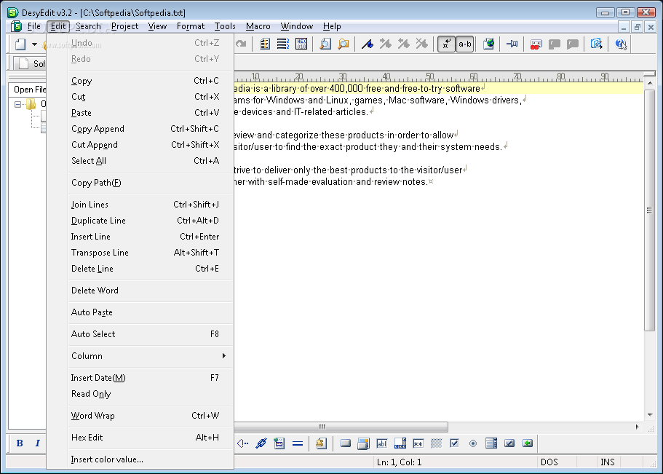Open the File menu
This screenshot has width=663, height=474.
(x=33, y=26)
